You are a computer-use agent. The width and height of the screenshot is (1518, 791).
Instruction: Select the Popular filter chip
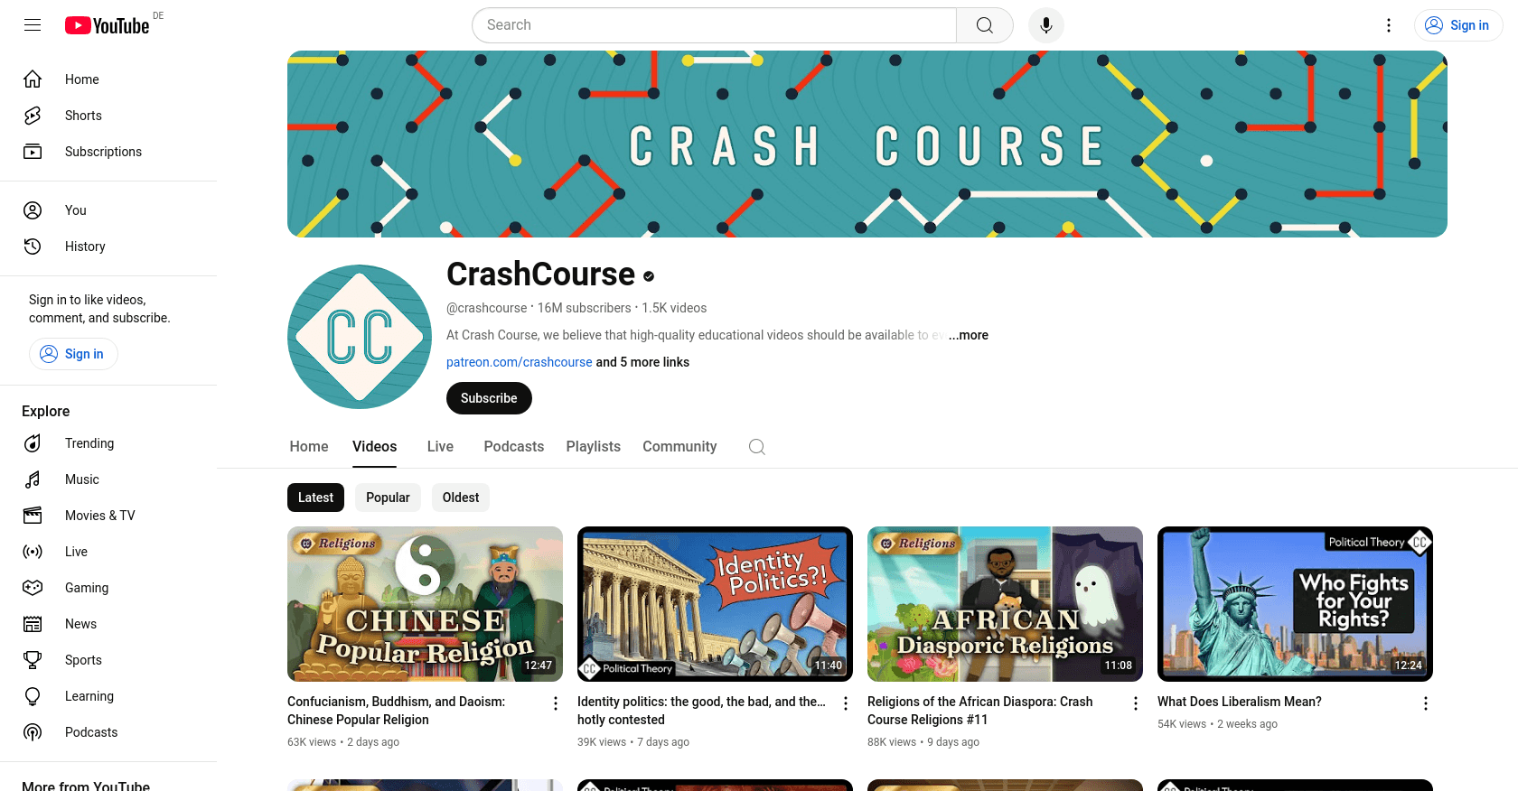388,498
